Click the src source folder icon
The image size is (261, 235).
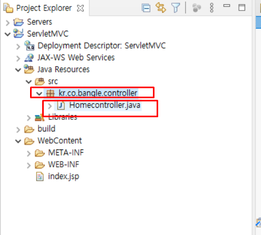click(x=40, y=81)
